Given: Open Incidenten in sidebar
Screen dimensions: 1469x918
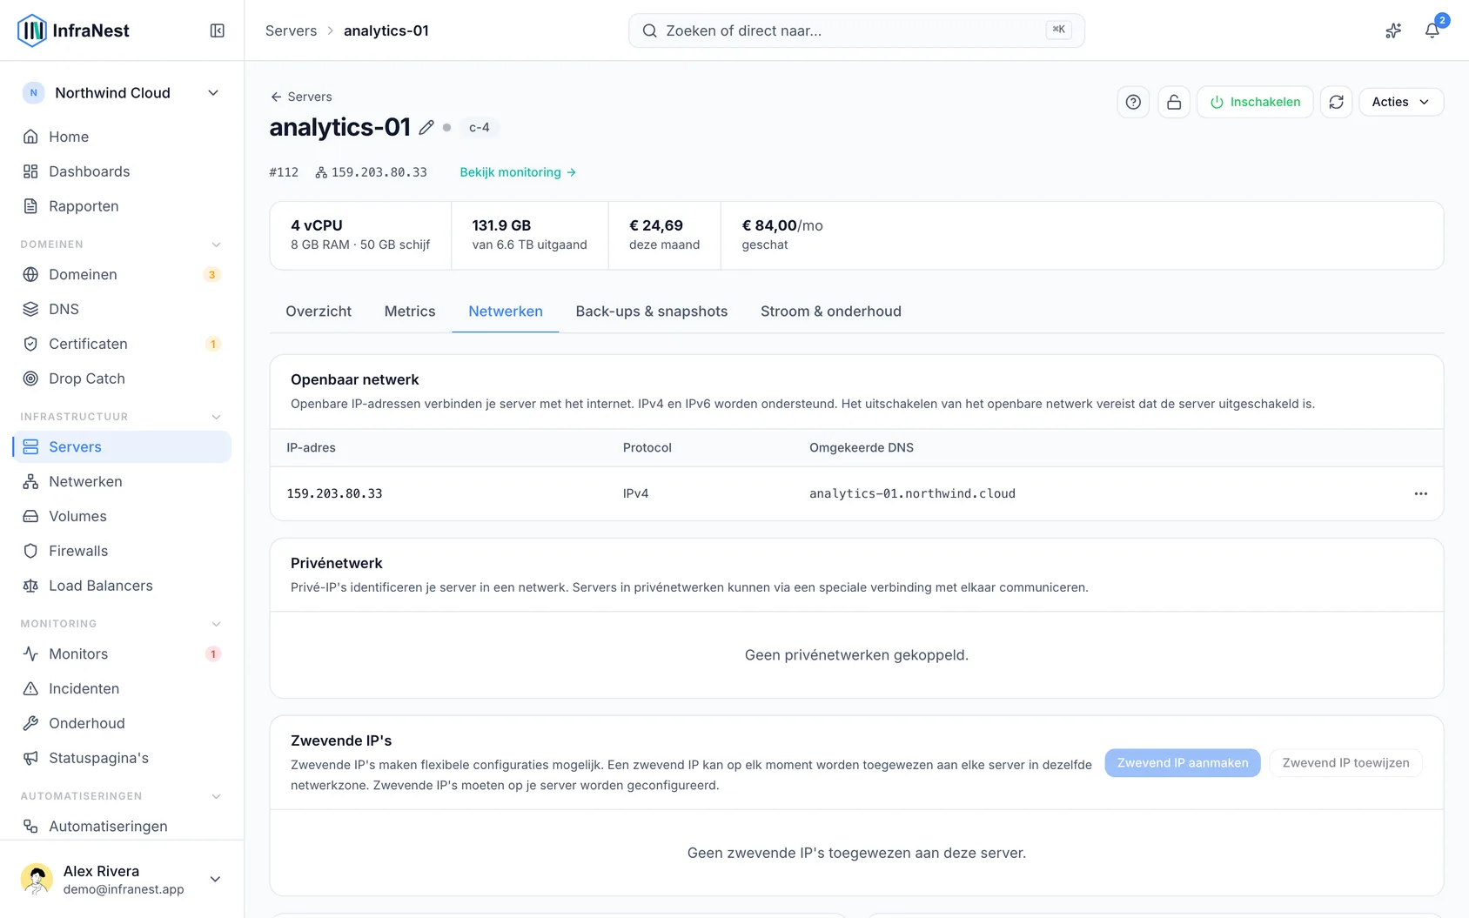Looking at the screenshot, I should pos(122,688).
